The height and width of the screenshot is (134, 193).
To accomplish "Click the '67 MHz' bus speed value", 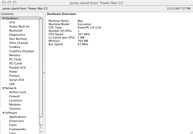I will tap(83, 44).
